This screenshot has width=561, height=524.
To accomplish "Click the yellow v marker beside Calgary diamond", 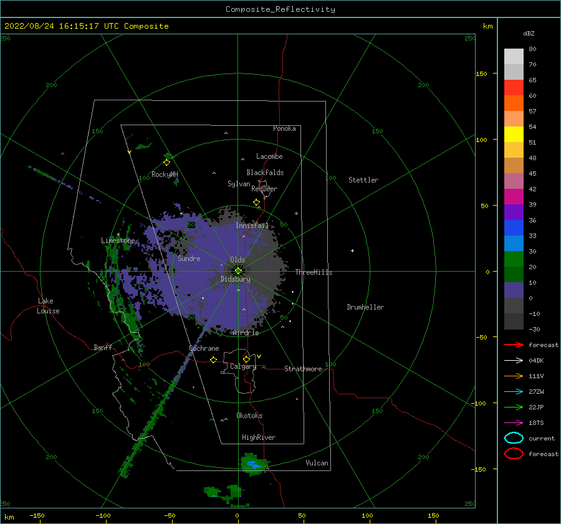I will (259, 356).
